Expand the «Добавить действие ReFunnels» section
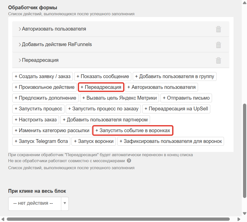The image size is (247, 222). click(x=20, y=45)
